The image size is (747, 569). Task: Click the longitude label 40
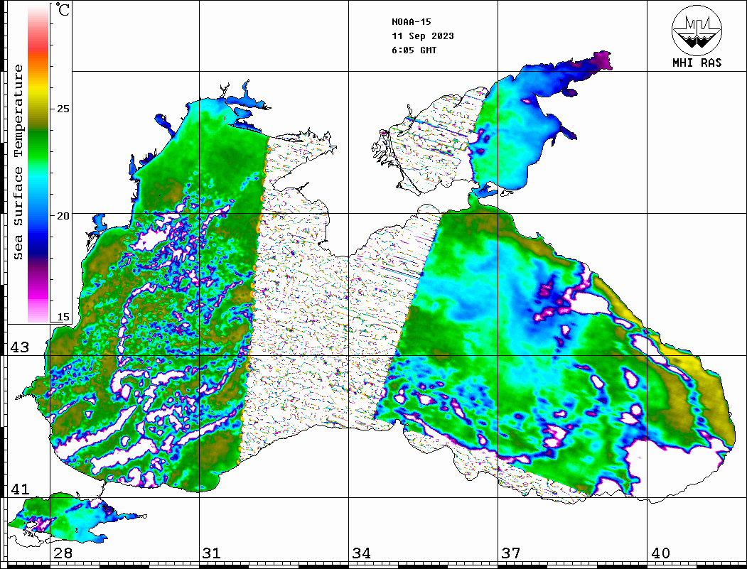click(x=660, y=553)
